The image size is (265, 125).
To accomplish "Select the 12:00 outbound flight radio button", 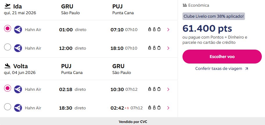I will point(8,47).
